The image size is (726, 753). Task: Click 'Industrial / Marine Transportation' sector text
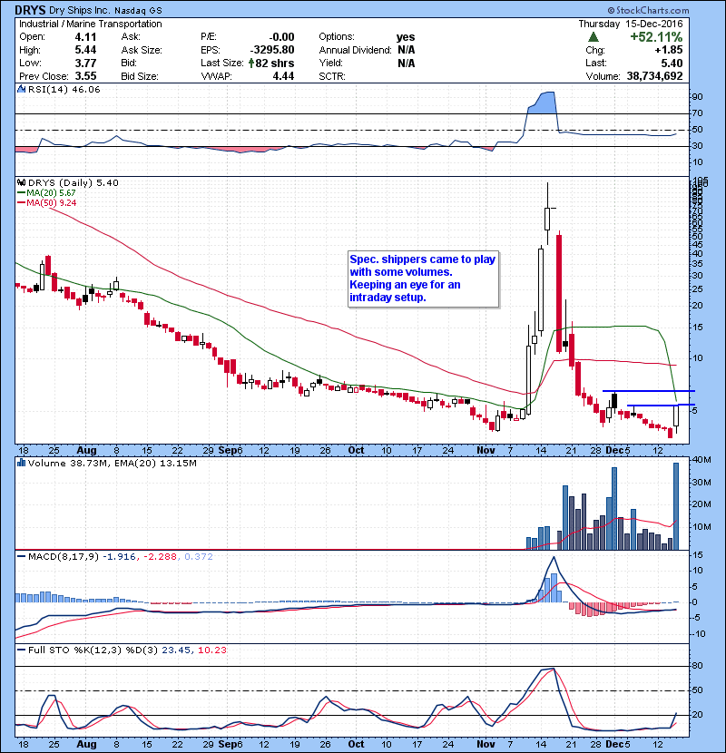(91, 24)
